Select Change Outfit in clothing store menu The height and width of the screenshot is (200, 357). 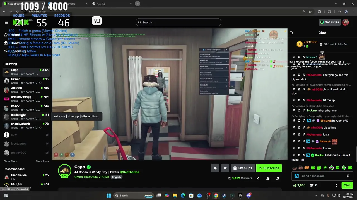(x=214, y=61)
